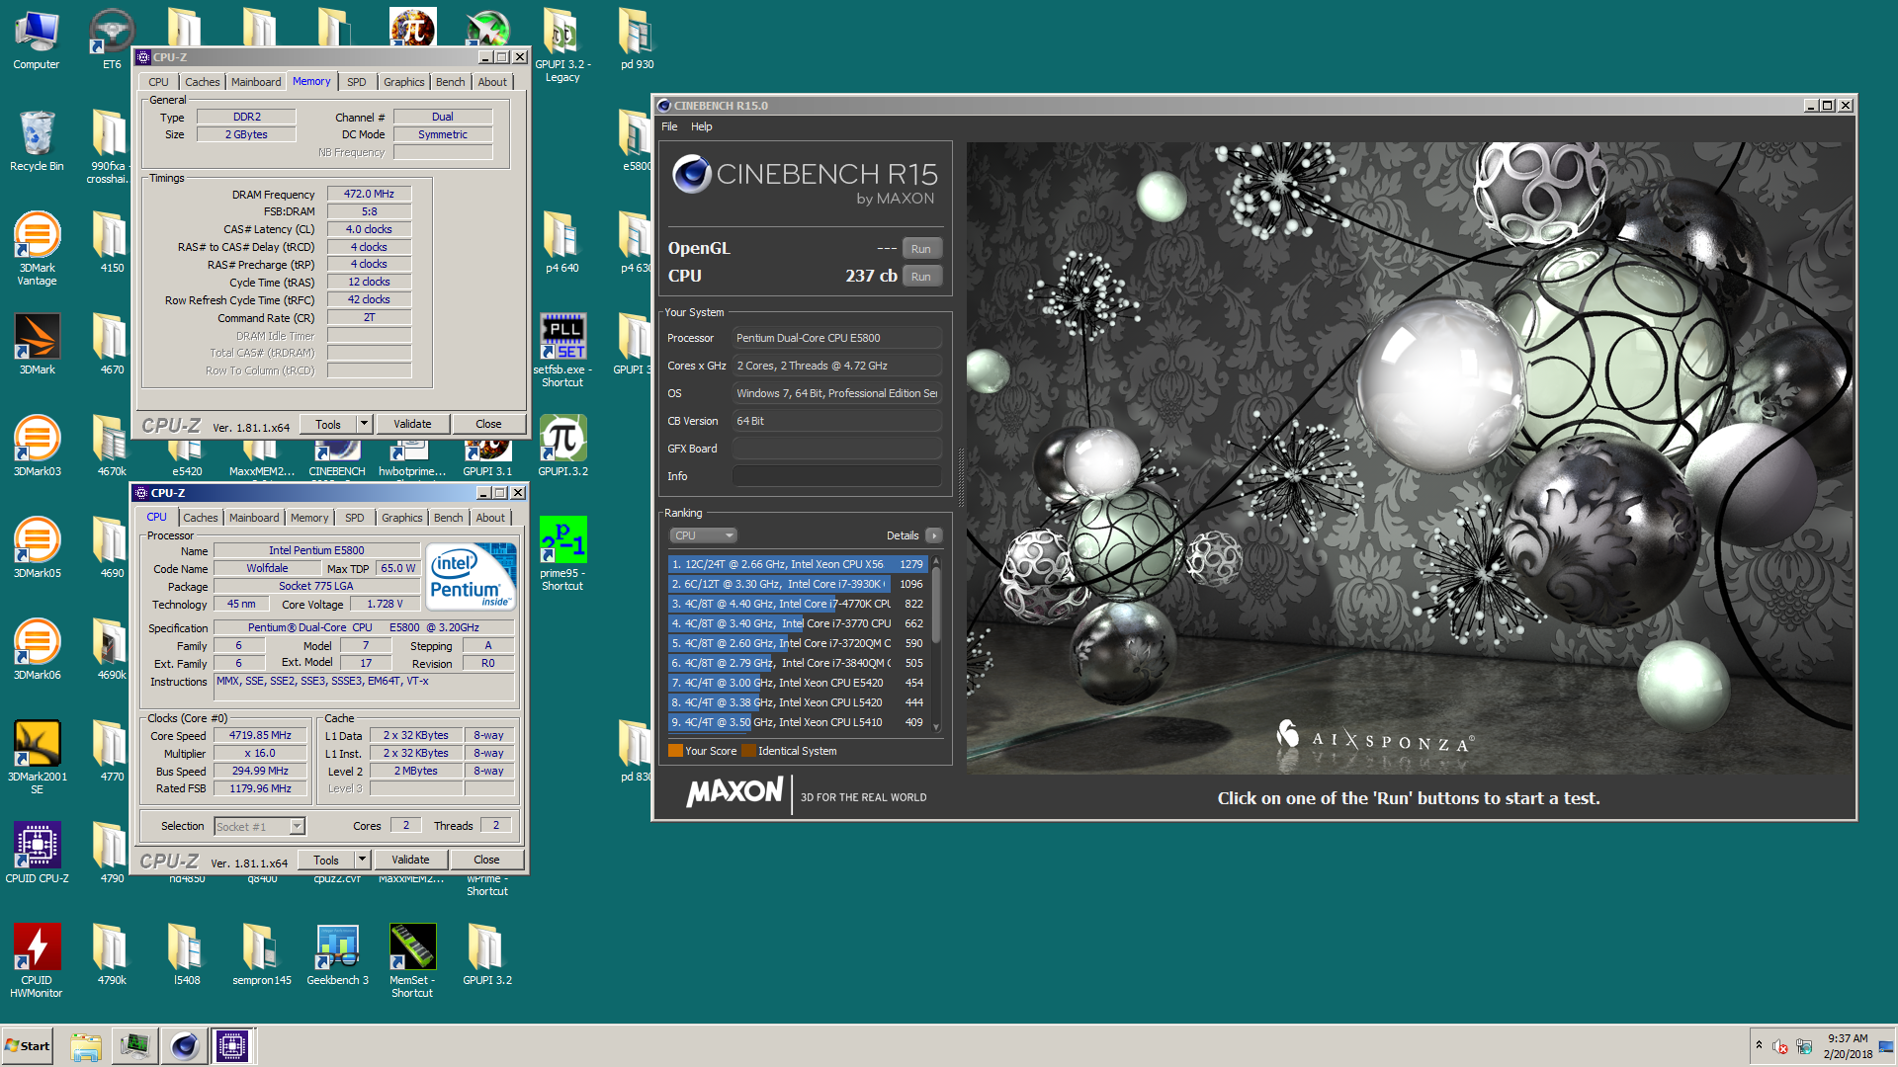Launch CPUID HWMonitor shortcut

point(37,960)
